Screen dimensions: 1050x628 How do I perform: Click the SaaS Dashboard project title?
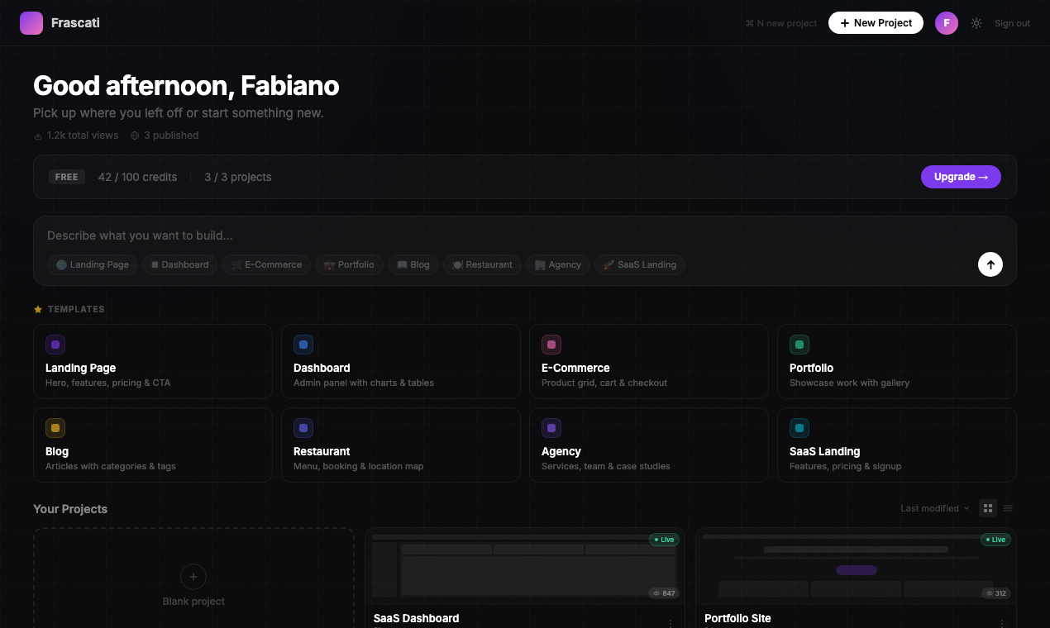(416, 618)
